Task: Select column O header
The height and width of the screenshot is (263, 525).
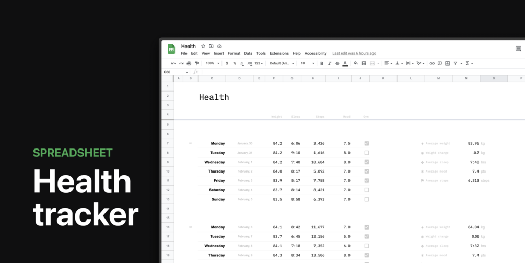Action: click(x=494, y=78)
